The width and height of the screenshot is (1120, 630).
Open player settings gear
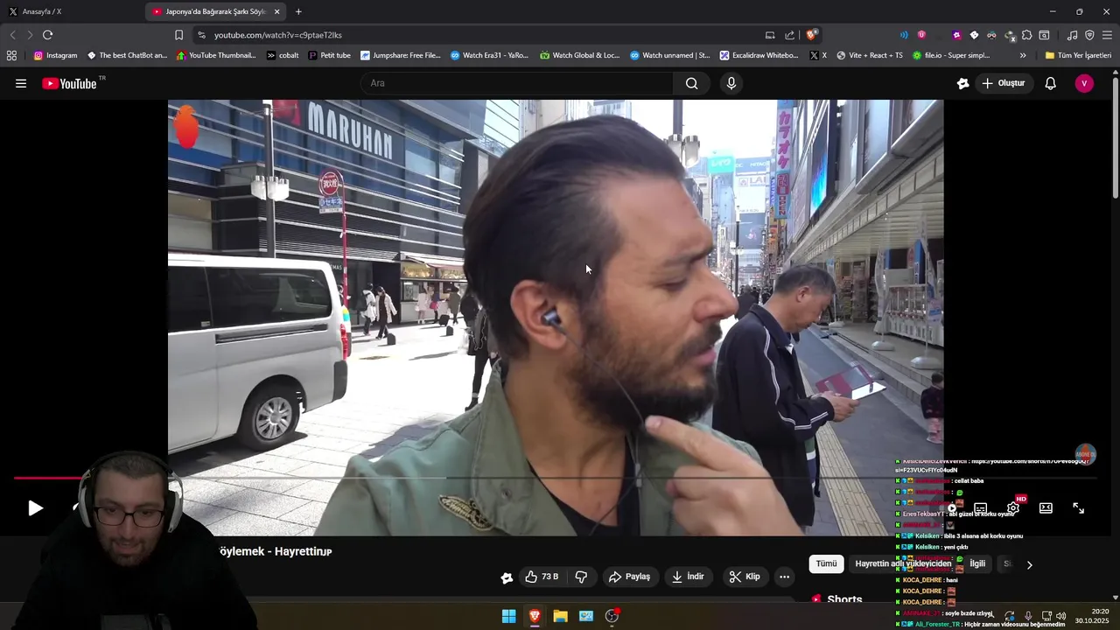coord(1013,507)
